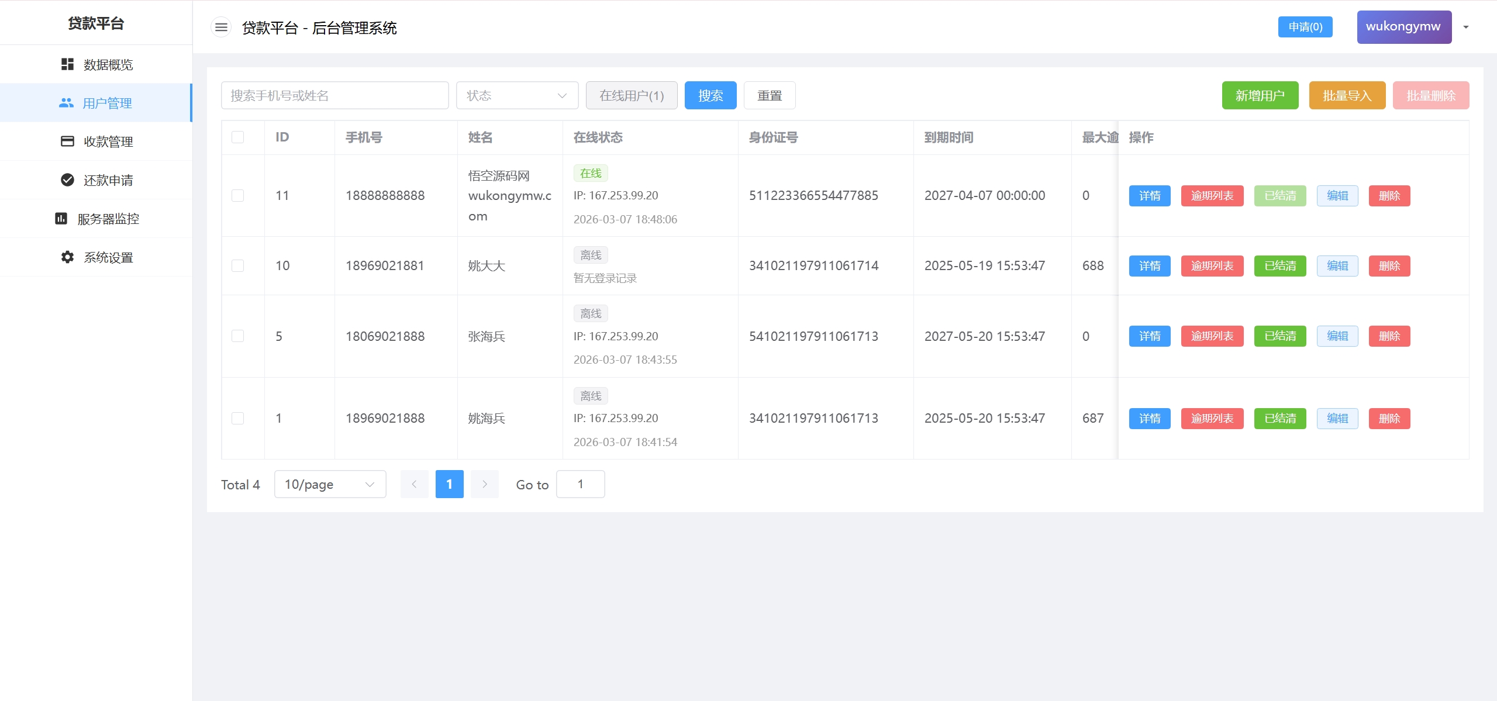Click the 系统设置 gear icon
The width and height of the screenshot is (1497, 701).
click(67, 257)
